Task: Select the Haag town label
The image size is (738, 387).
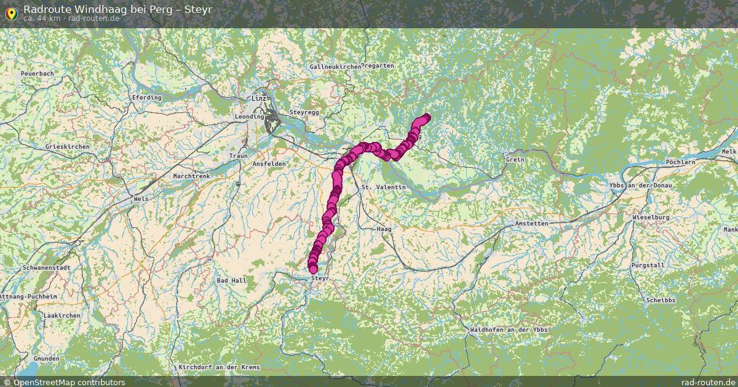Action: point(384,229)
